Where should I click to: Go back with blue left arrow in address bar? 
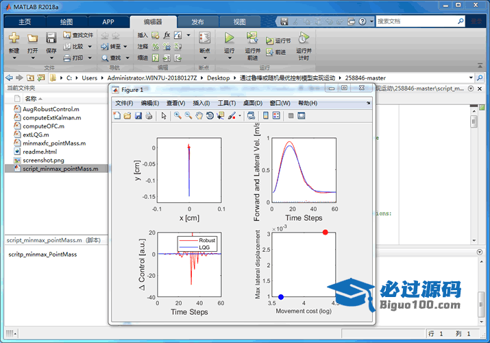click(x=10, y=78)
